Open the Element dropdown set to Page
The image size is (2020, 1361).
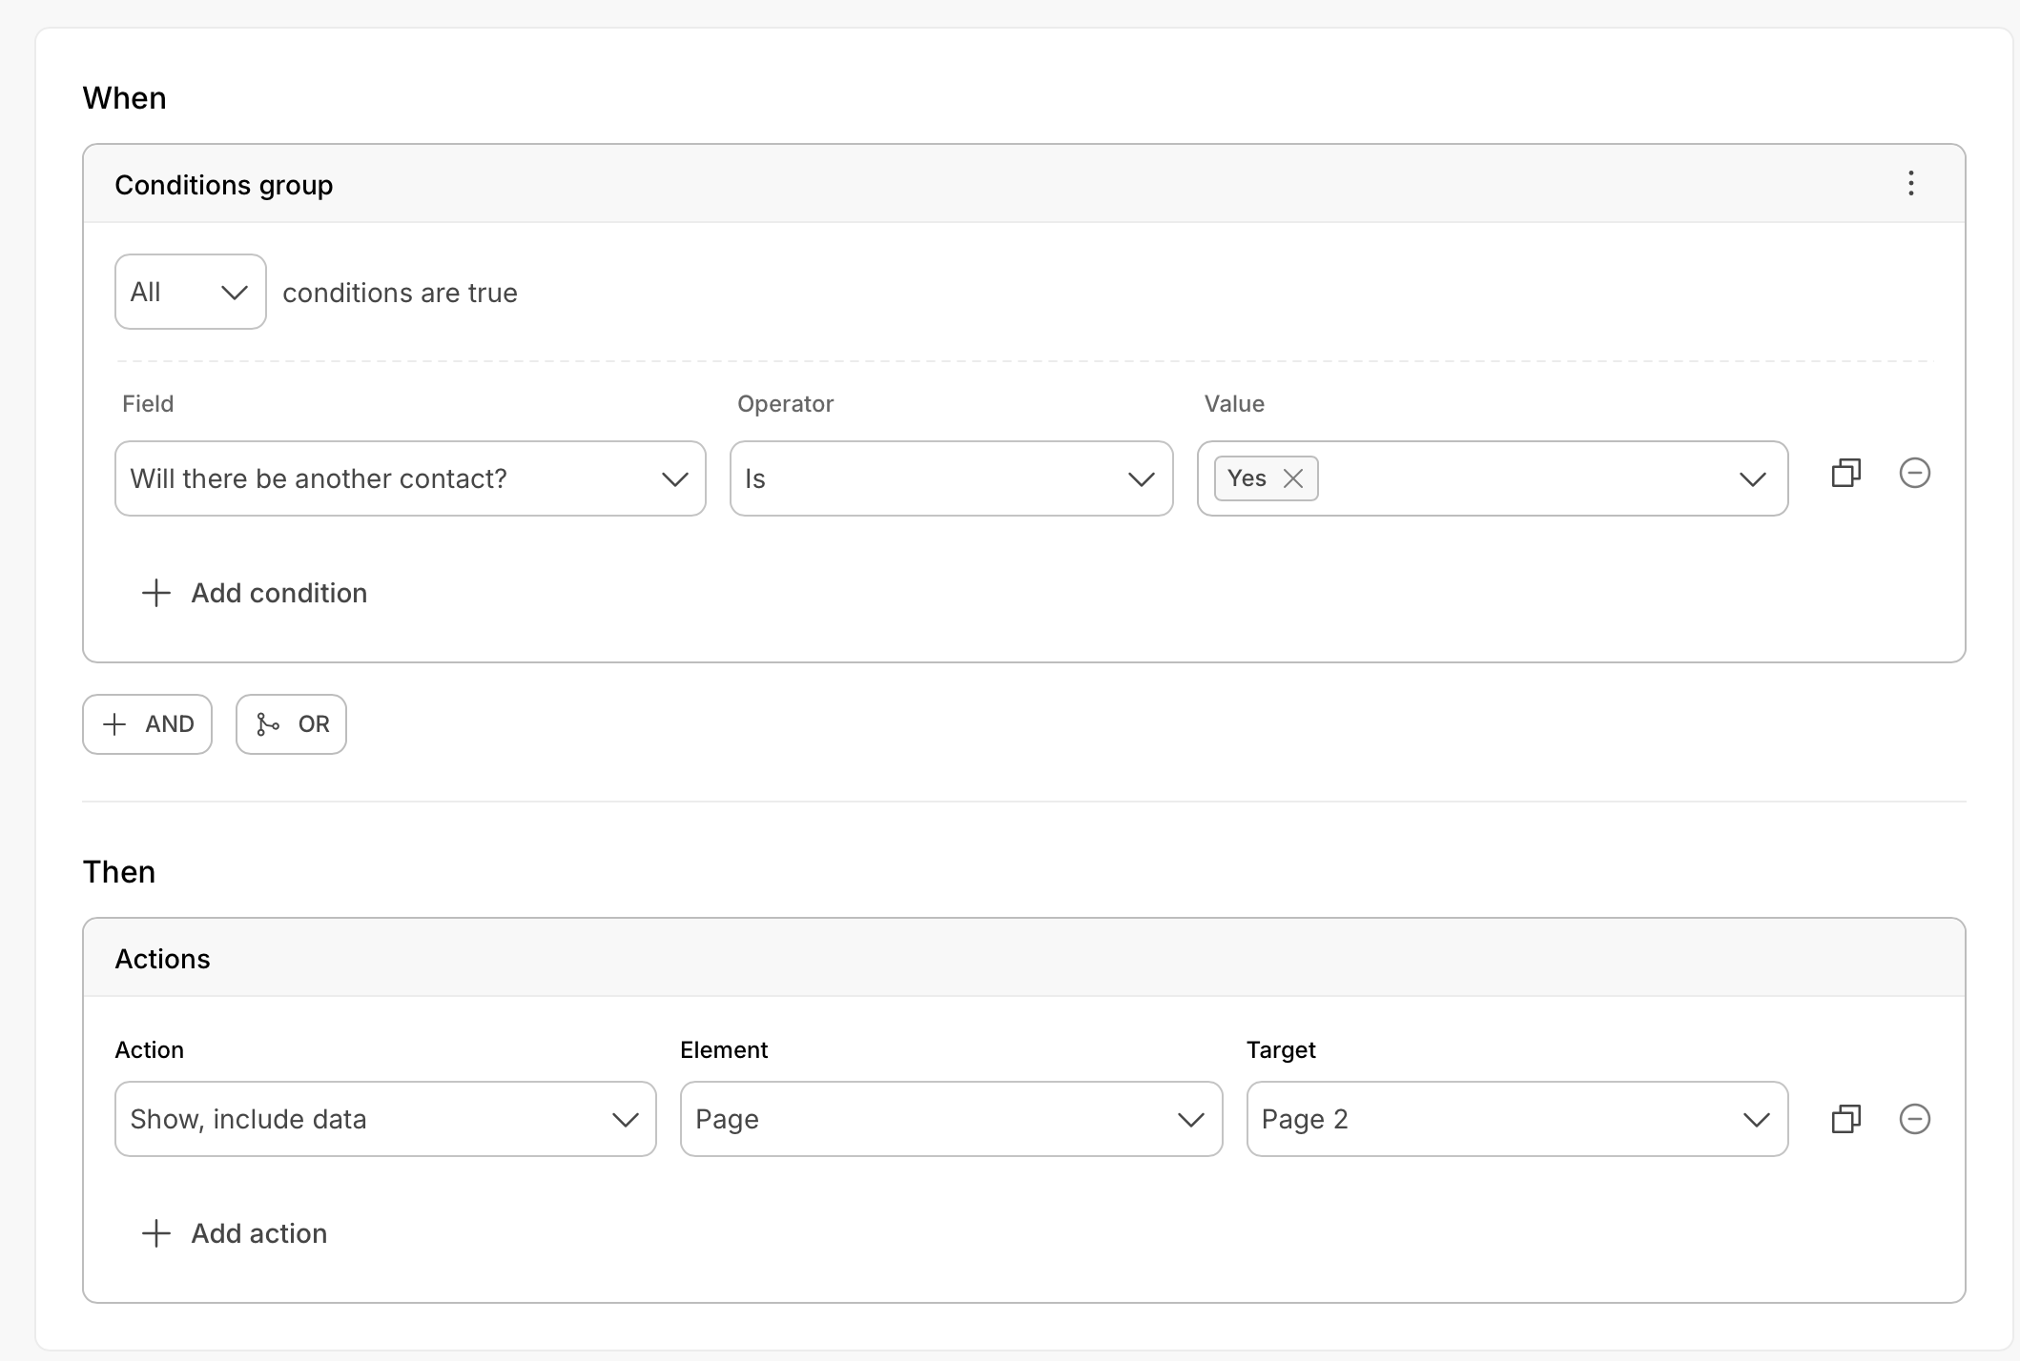point(951,1119)
